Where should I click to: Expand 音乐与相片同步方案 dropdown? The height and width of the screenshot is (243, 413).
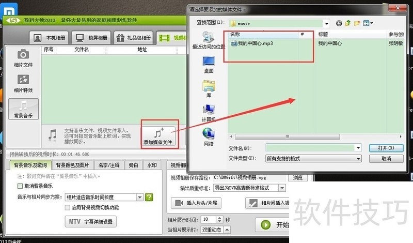(x=139, y=197)
